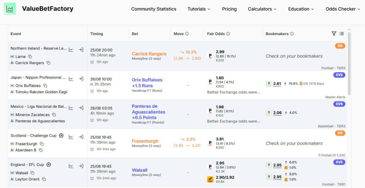Open event link arrow for Fraserburgh match
Image resolution: width=365 pixels, height=188 pixels.
click(x=81, y=137)
